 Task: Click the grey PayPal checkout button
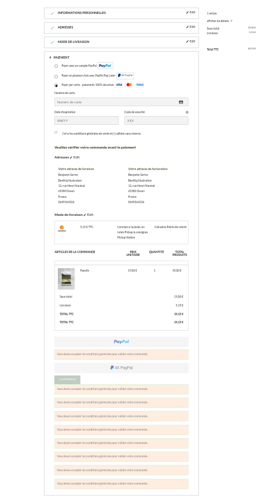pos(121,342)
